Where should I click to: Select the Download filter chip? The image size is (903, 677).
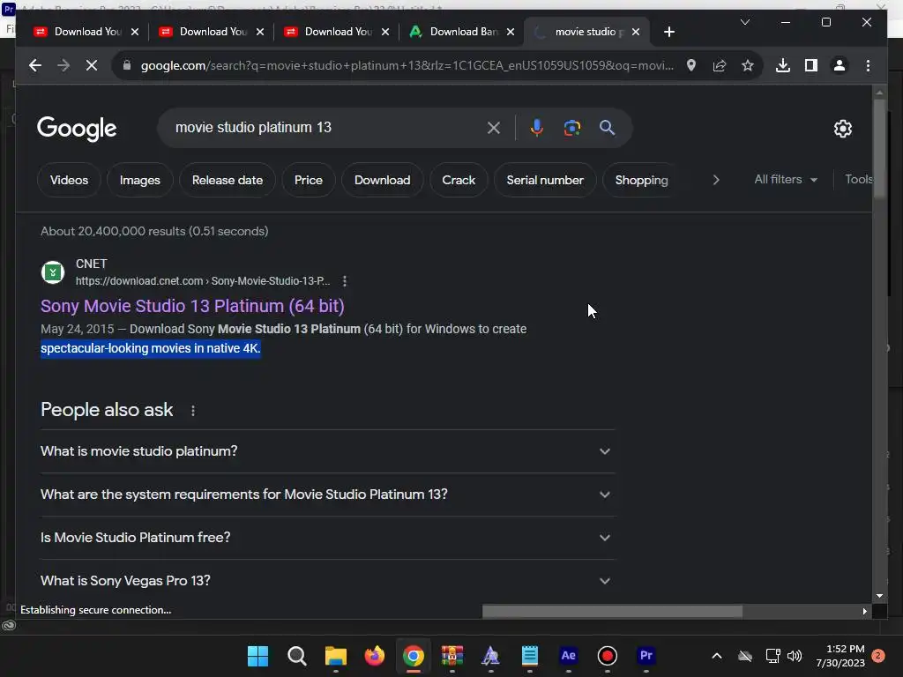click(383, 180)
